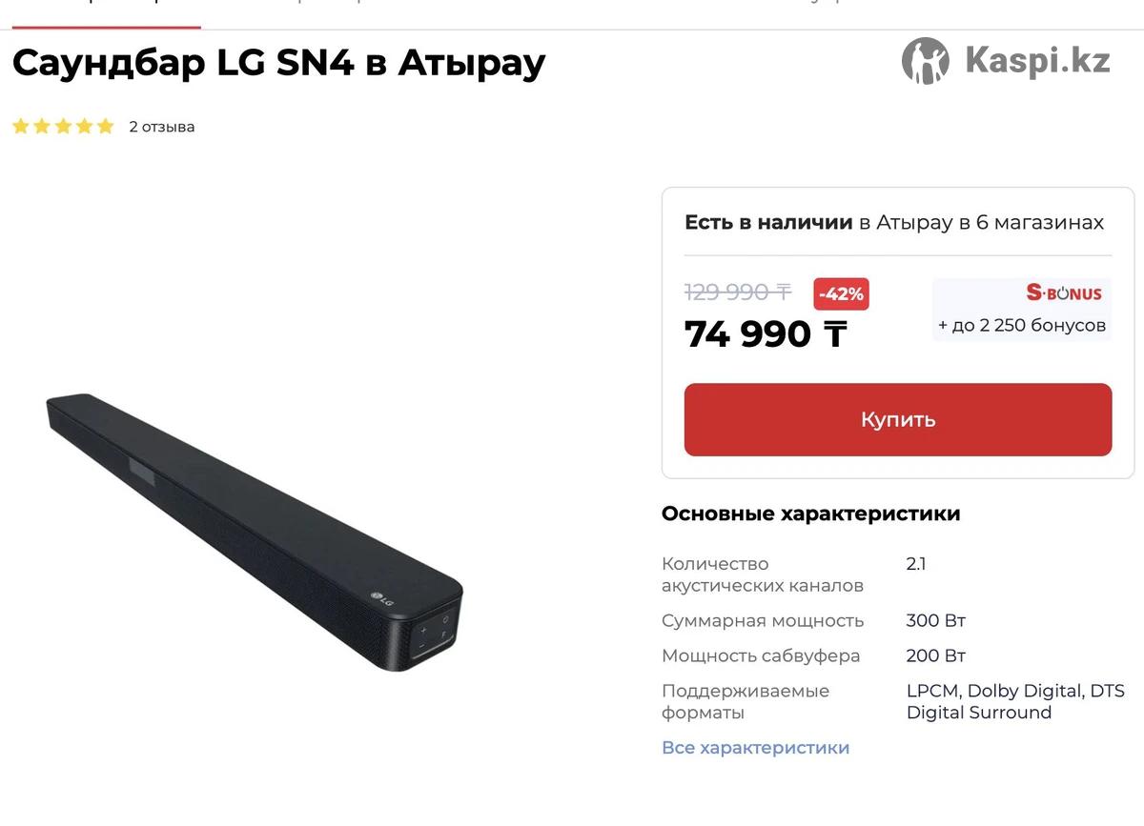The width and height of the screenshot is (1144, 826).
Task: Click the Kaspi.kz brand name text
Action: (x=1037, y=62)
